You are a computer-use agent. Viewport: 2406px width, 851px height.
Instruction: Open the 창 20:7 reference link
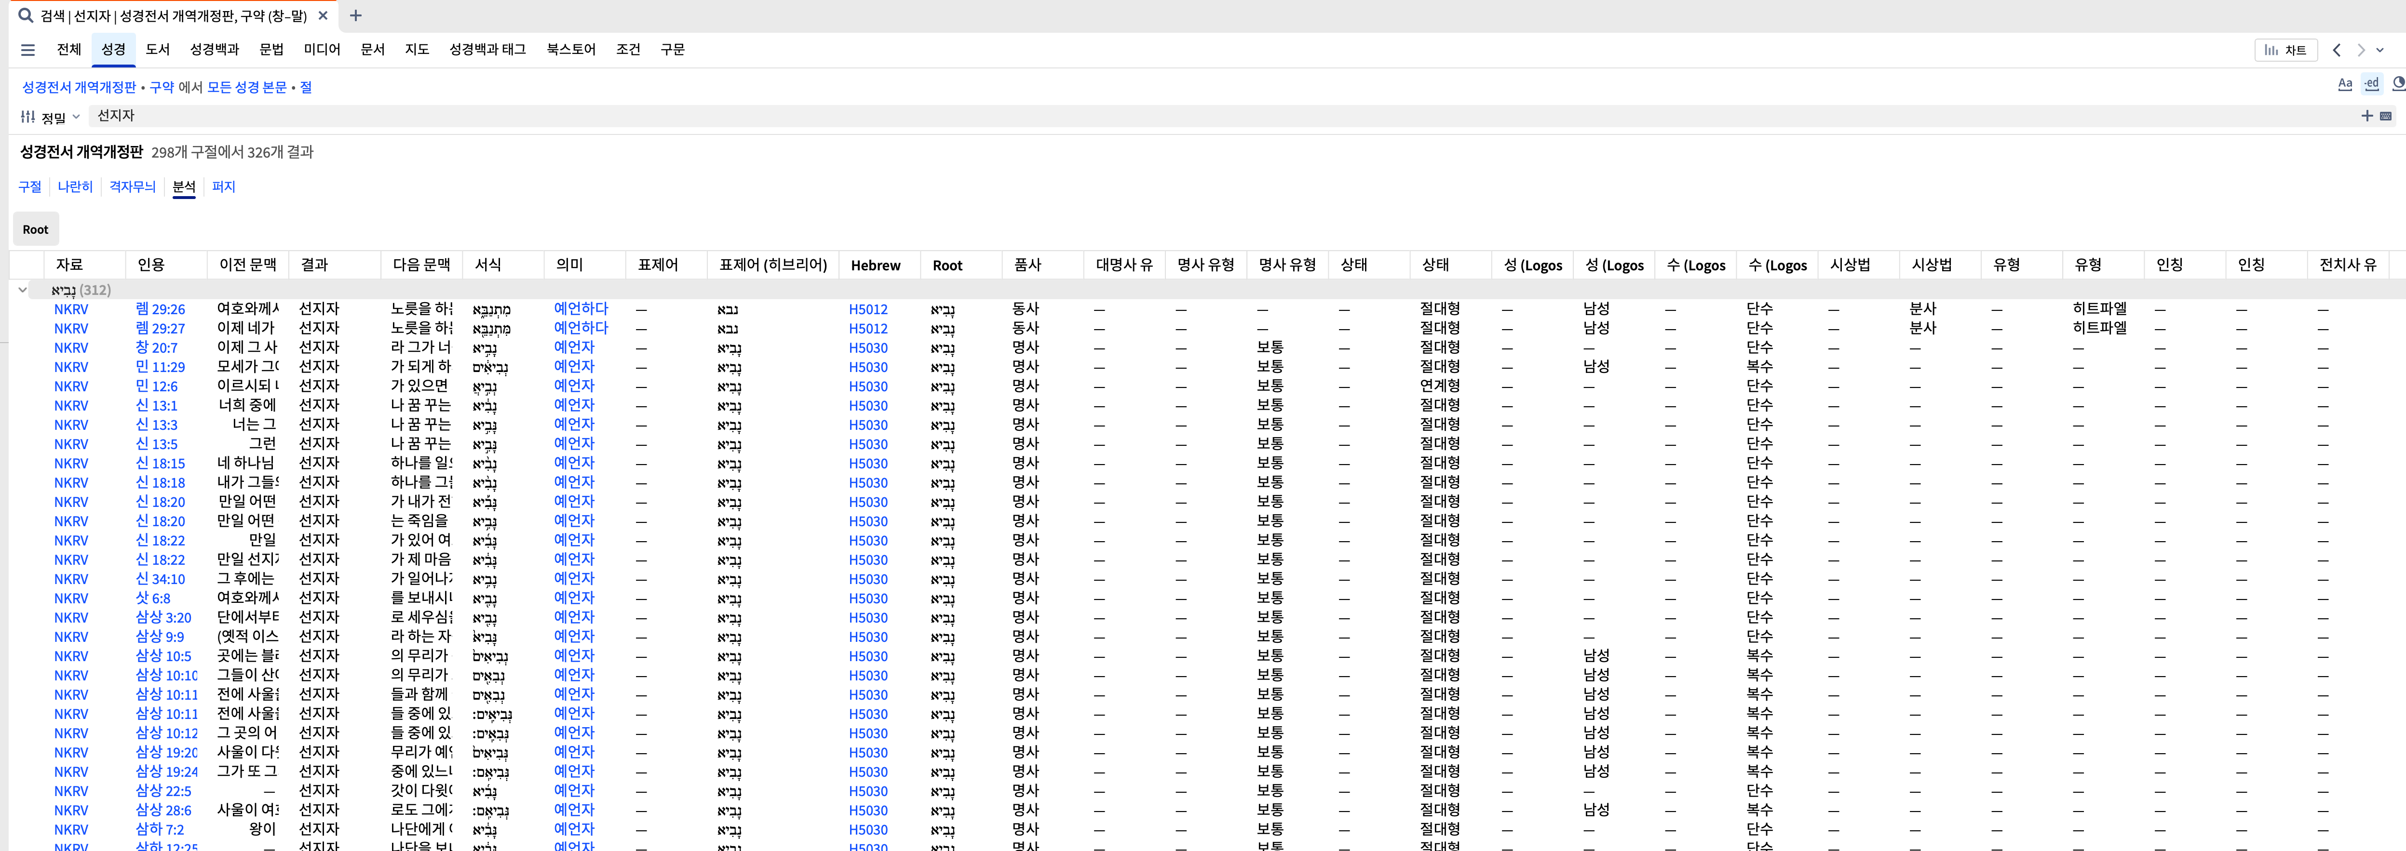156,348
